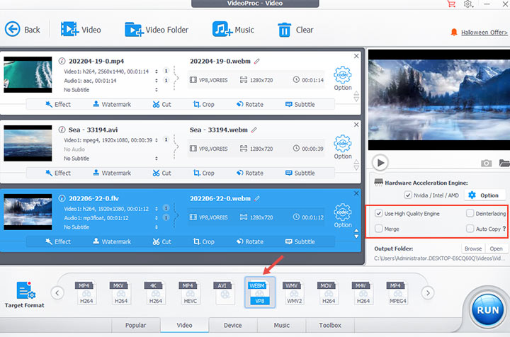Add Subtitle to 202206-22-0.flv
510x337 pixels.
pos(300,241)
